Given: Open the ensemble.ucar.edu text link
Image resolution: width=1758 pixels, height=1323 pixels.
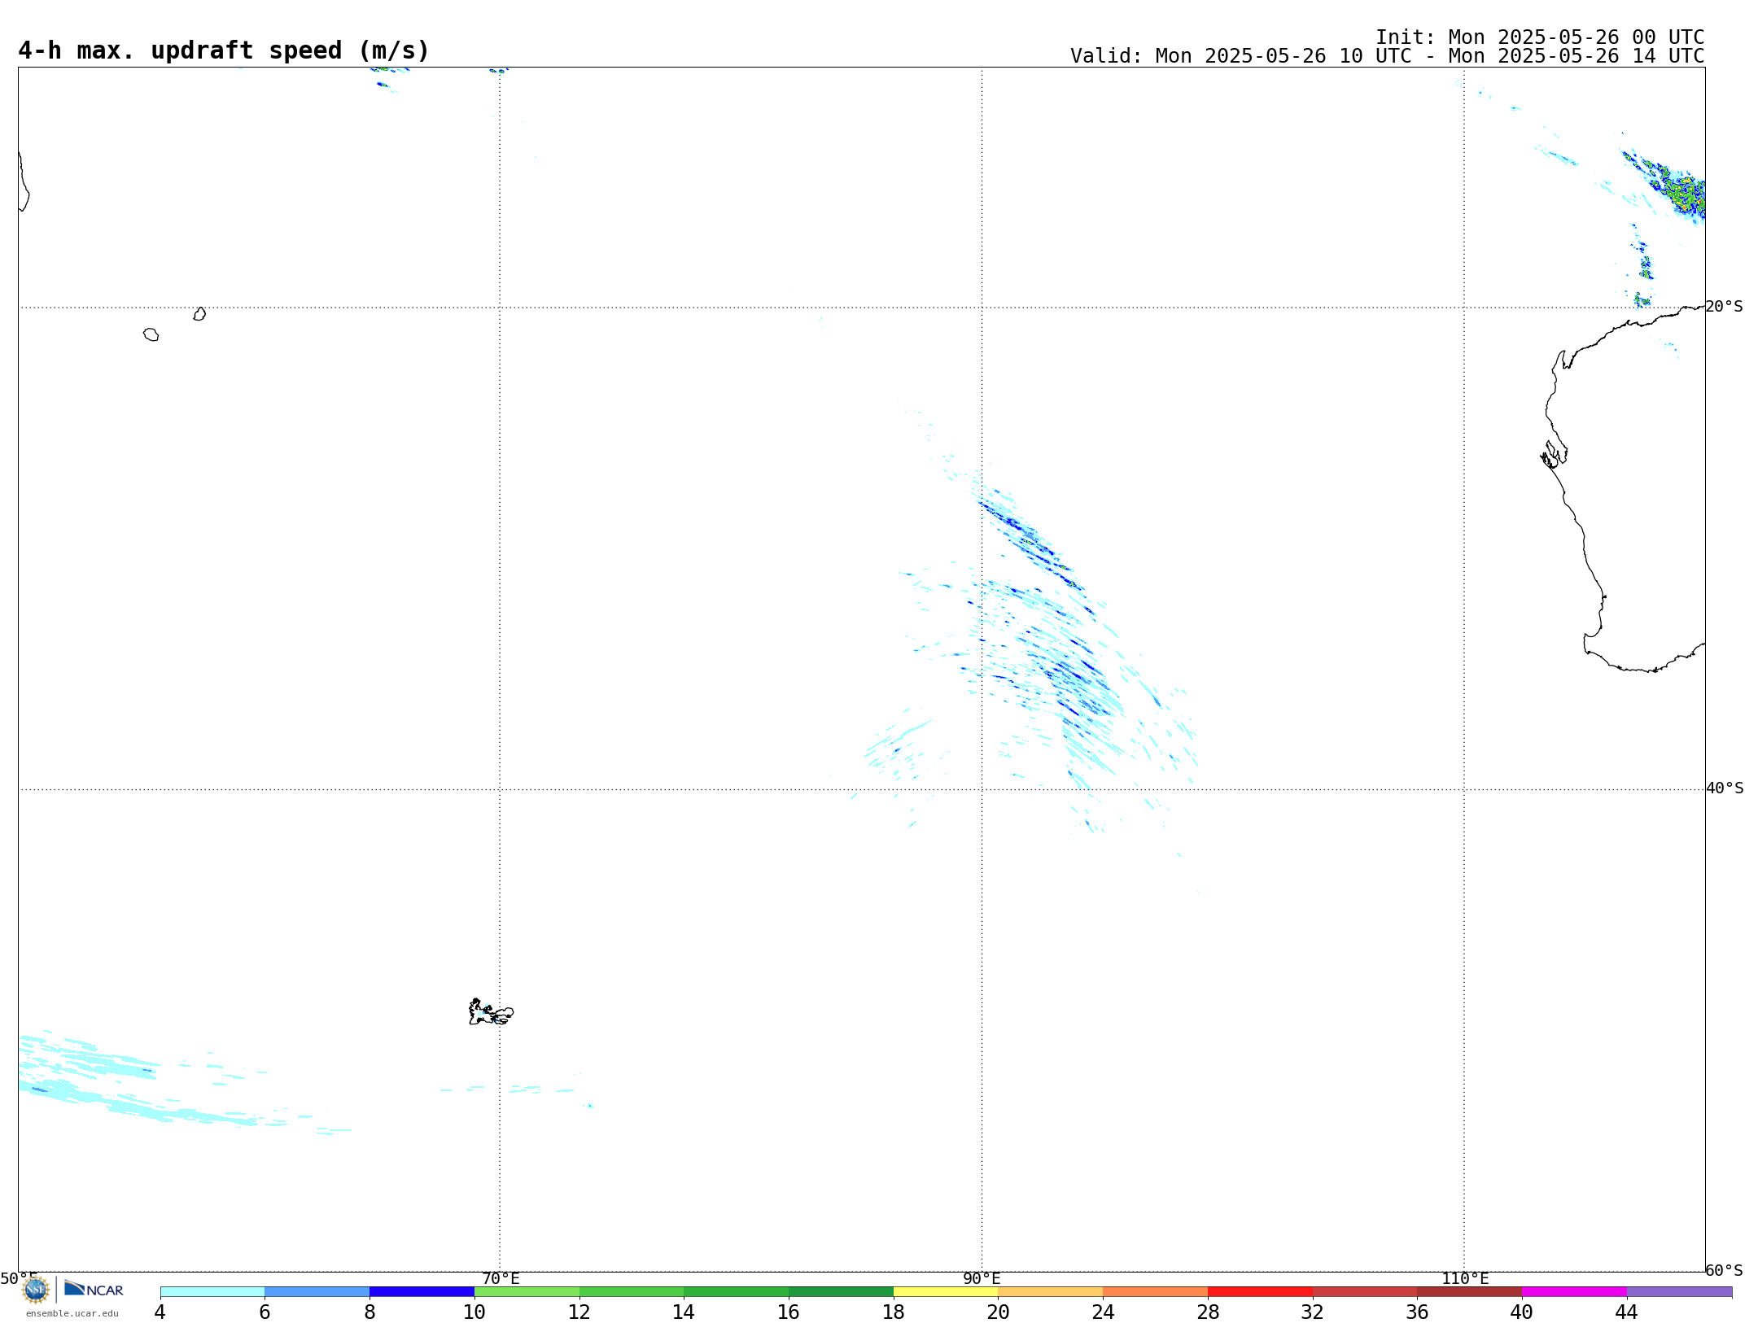Looking at the screenshot, I should [72, 1313].
